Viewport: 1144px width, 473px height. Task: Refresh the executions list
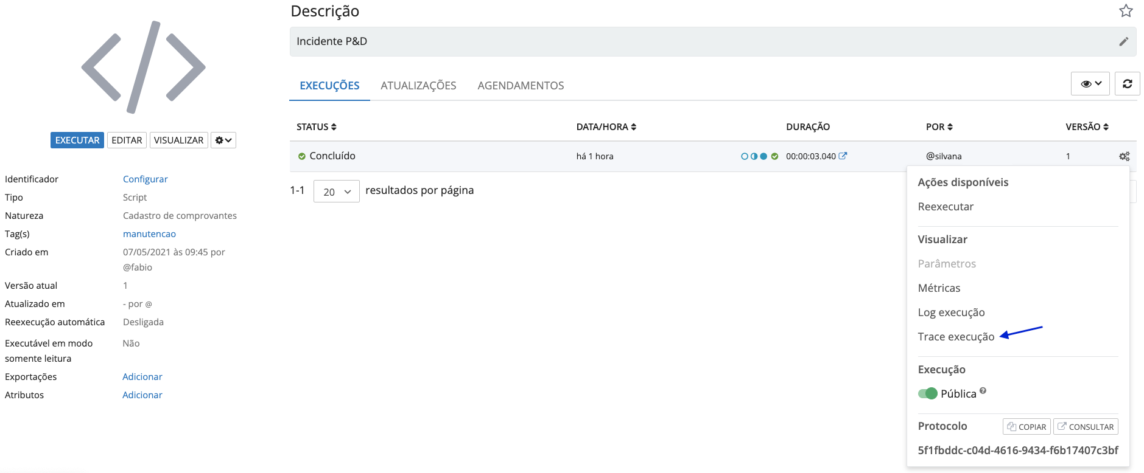tap(1127, 84)
